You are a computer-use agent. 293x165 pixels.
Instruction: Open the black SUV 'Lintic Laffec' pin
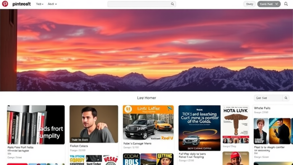click(x=148, y=123)
